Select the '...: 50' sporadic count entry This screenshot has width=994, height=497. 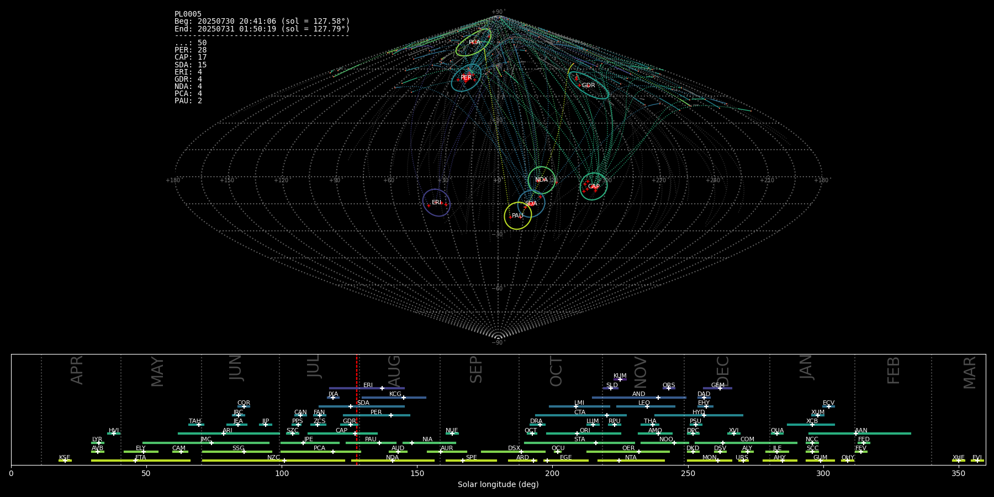pyautogui.click(x=191, y=43)
